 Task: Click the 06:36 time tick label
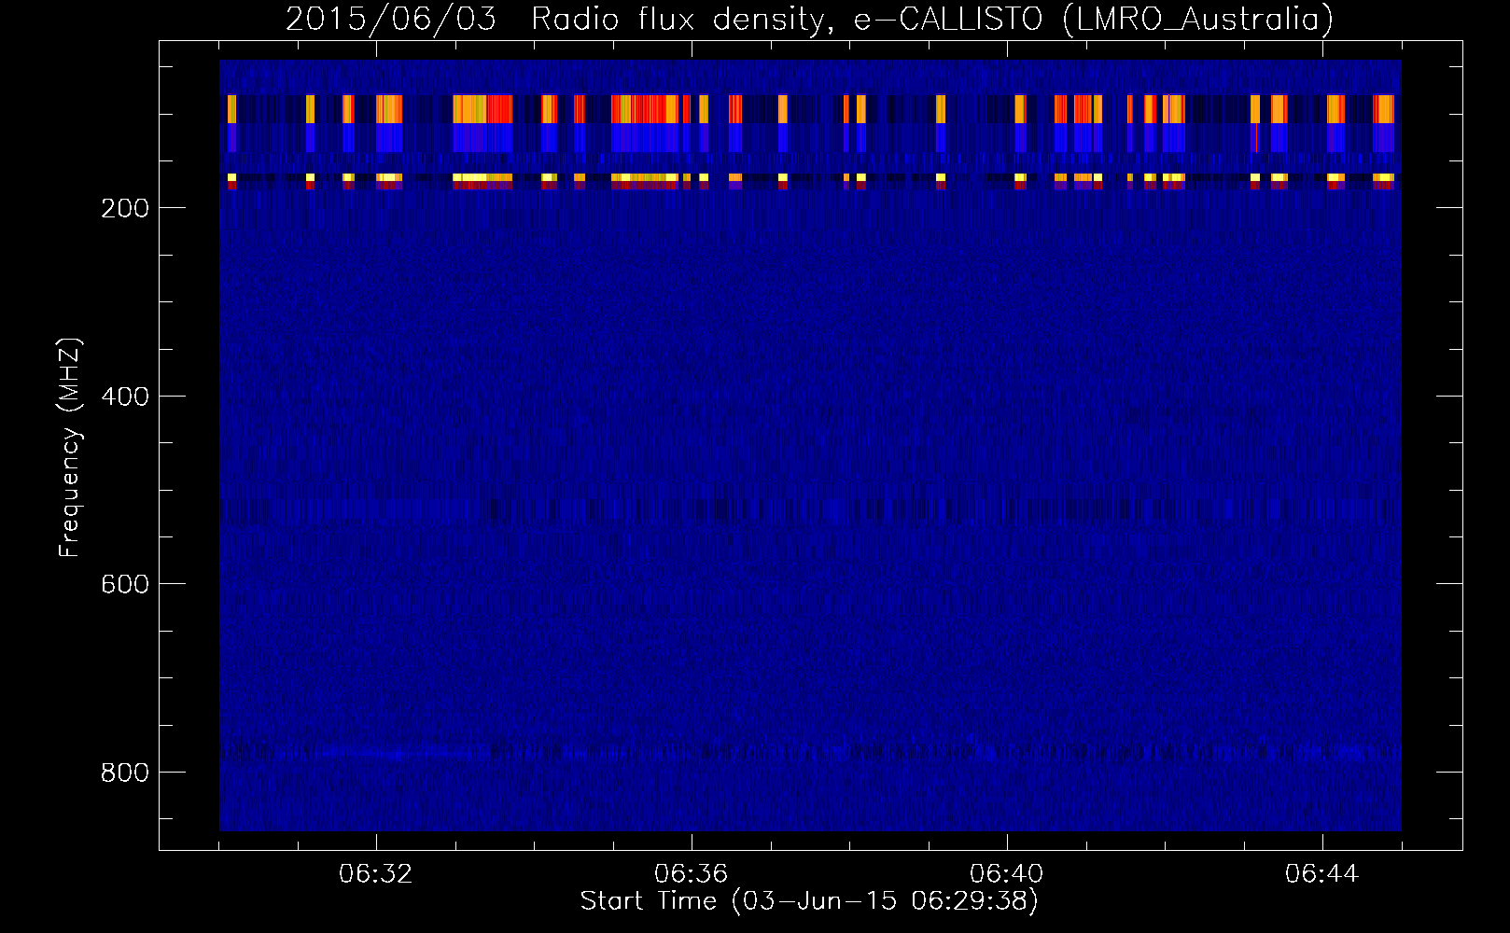point(692,874)
